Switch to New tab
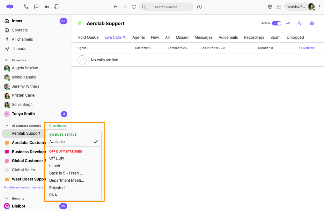324x211 pixels. [155, 37]
